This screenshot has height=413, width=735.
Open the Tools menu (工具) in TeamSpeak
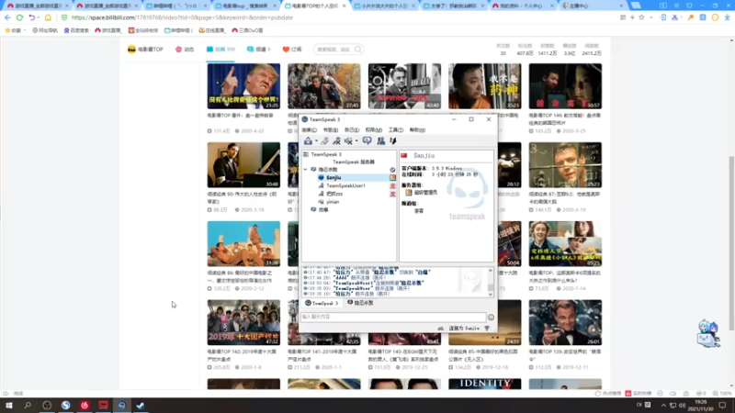click(x=396, y=130)
